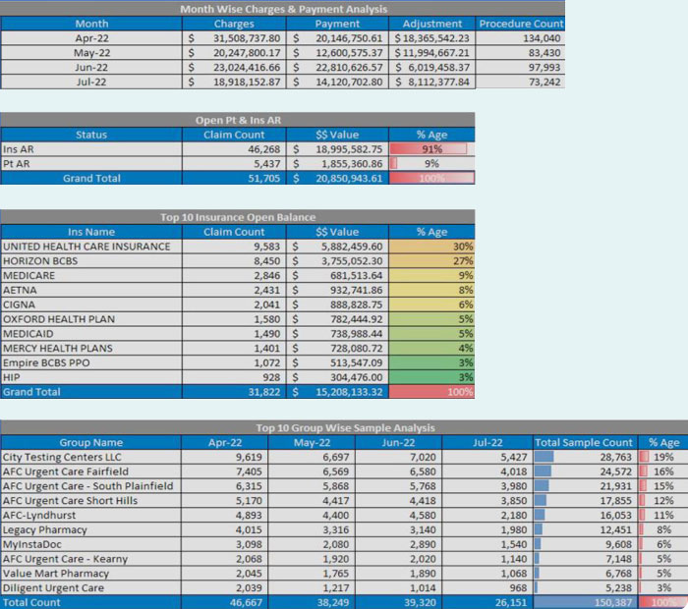This screenshot has width=688, height=609.
Task: Select the Ins Name column header
Action: coord(91,232)
